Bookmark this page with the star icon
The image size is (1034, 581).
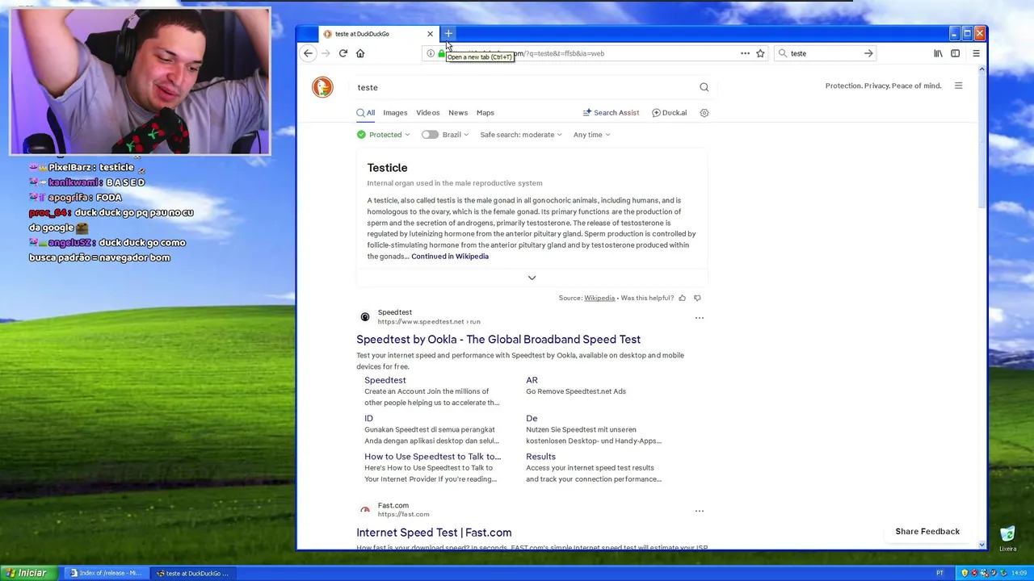(x=760, y=53)
